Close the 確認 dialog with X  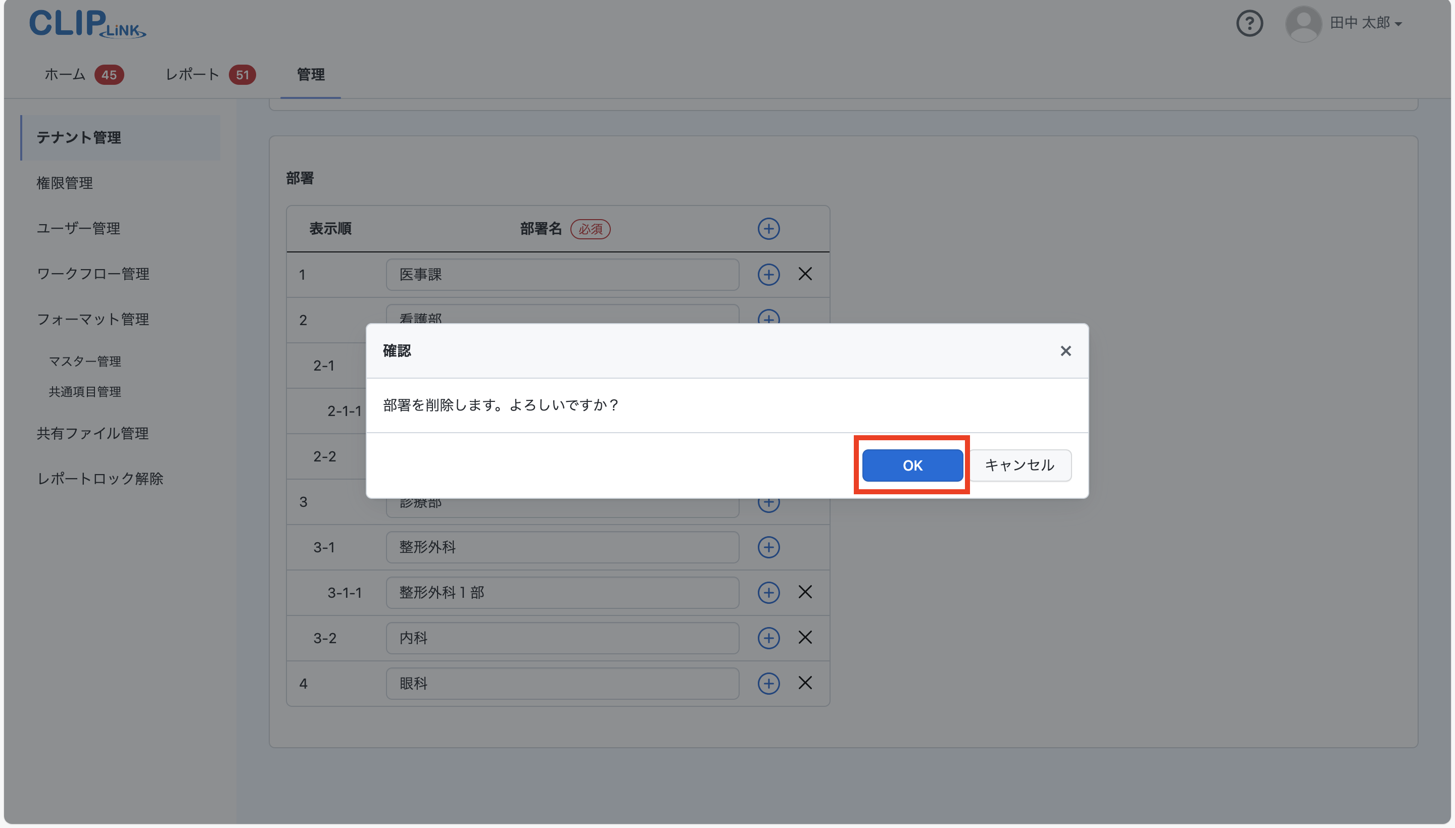(1065, 351)
